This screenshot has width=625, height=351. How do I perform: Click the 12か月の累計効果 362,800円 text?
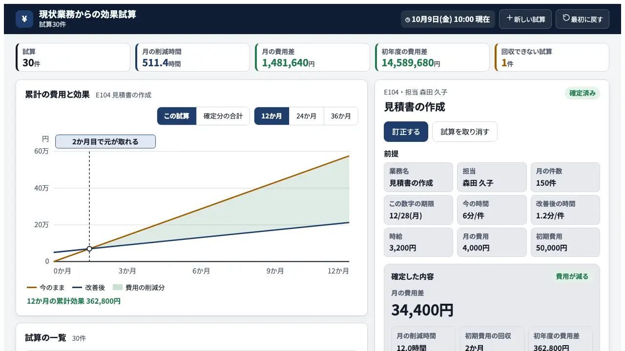click(x=74, y=301)
